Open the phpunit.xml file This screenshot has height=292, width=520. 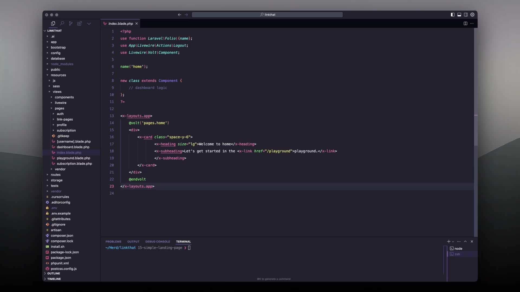(60, 263)
